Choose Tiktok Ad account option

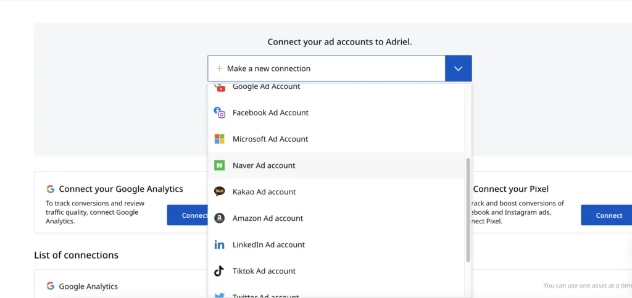pyautogui.click(x=336, y=271)
